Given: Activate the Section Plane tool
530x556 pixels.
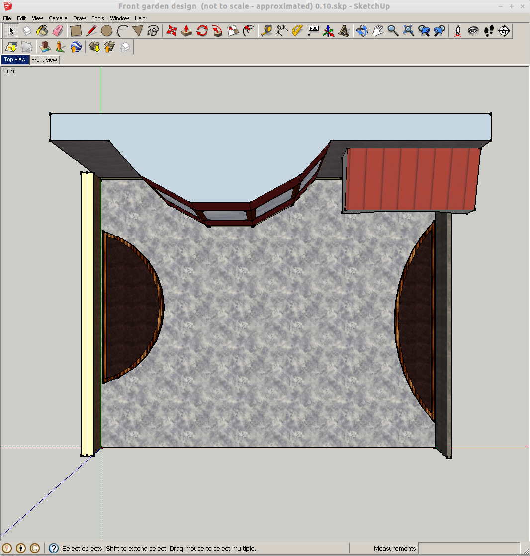Looking at the screenshot, I should click(x=504, y=31).
